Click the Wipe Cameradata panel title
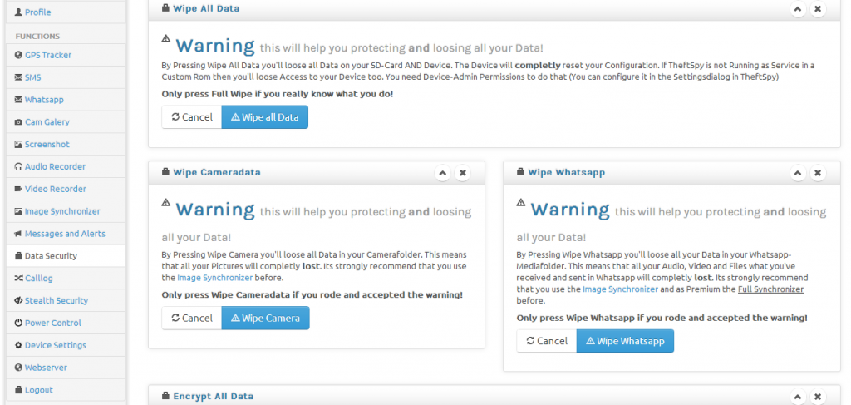851x405 pixels. coord(217,173)
